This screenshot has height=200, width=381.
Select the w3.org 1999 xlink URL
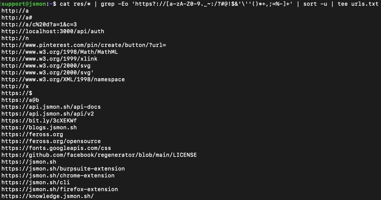tap(49, 59)
